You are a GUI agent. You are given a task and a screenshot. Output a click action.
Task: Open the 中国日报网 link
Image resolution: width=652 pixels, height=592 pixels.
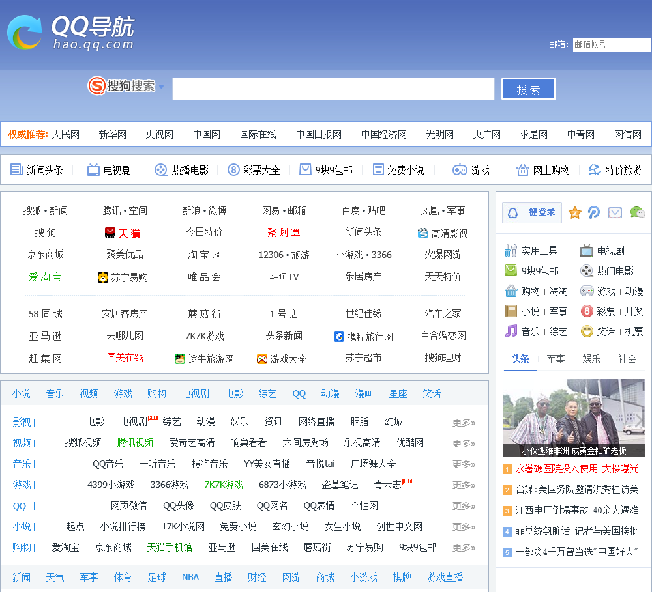319,135
